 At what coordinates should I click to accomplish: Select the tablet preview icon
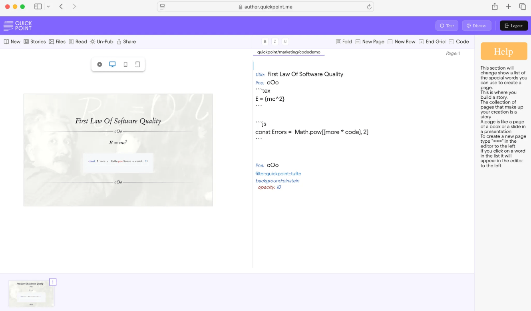[137, 64]
